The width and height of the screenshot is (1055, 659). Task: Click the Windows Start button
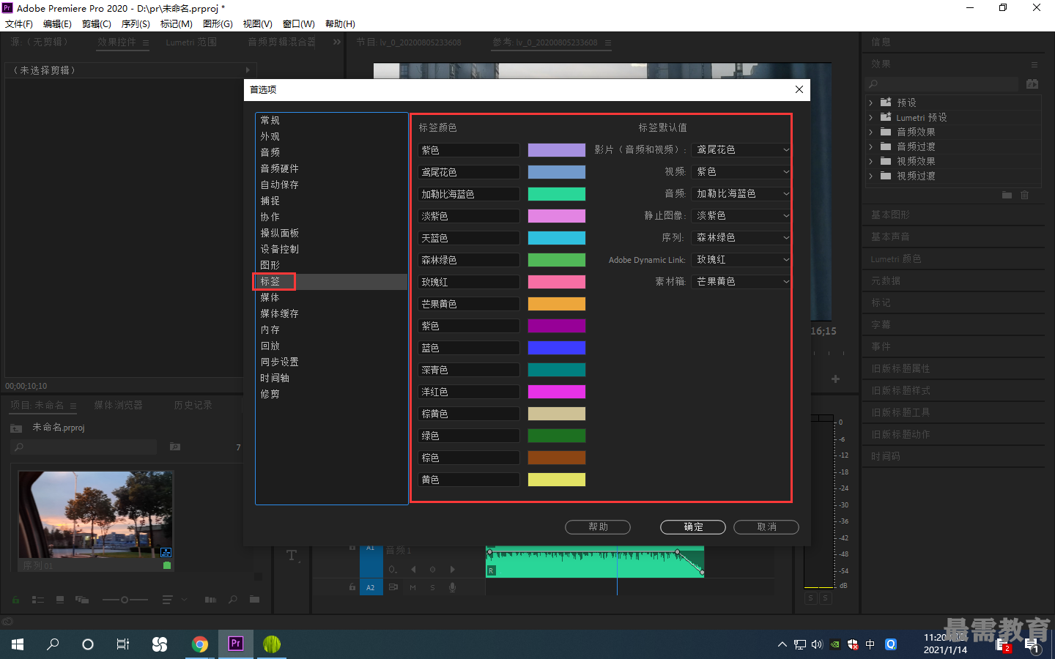tap(18, 644)
